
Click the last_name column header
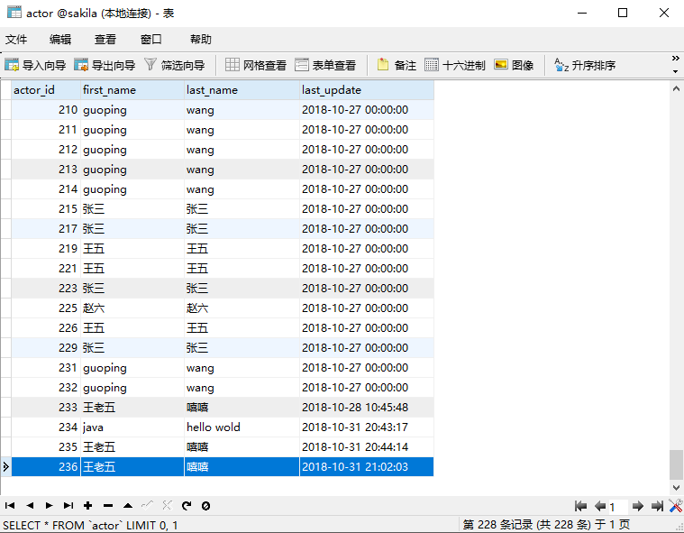point(242,90)
